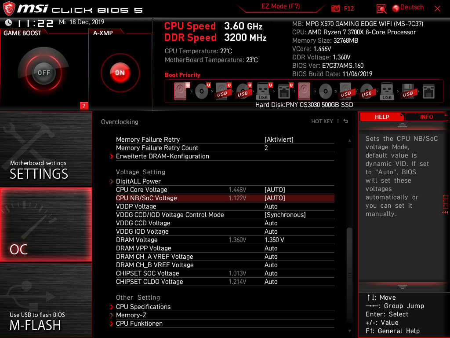Select the last network boot device icon

tap(428, 91)
